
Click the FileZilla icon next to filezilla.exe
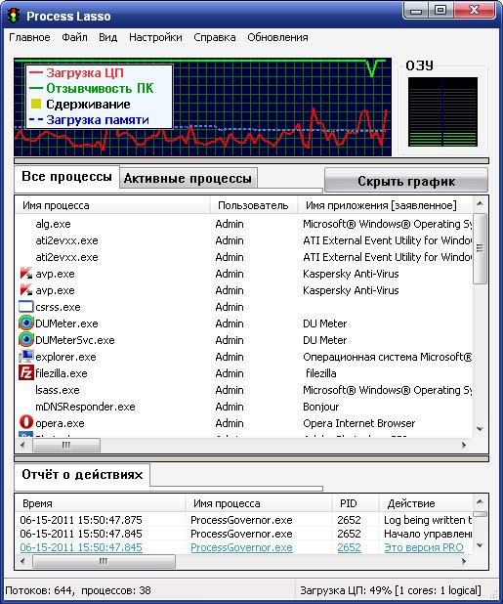pos(26,373)
